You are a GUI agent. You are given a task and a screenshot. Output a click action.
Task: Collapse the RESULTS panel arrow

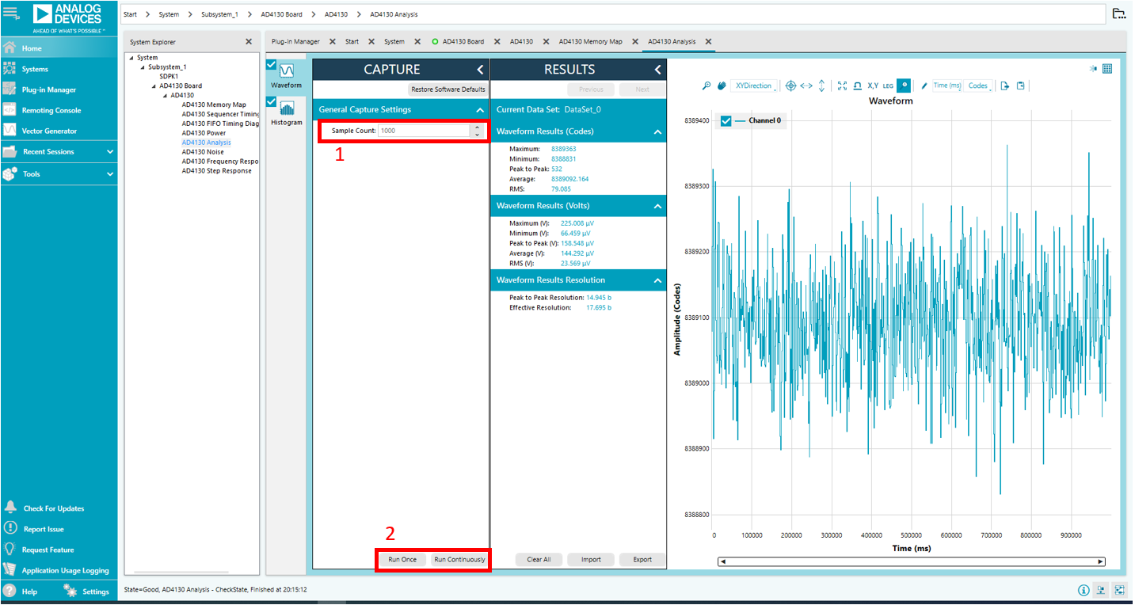point(657,70)
